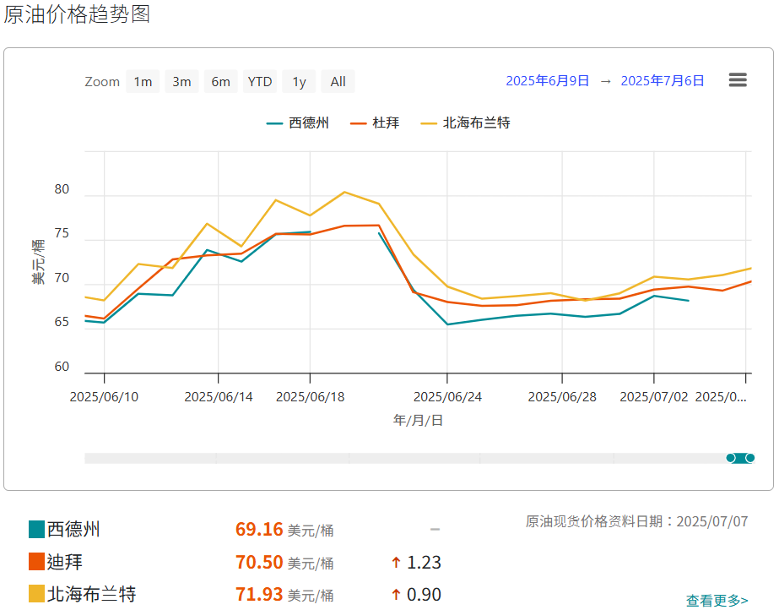779x610 pixels.
Task: Click 原油价格趋势图 heading
Action: [77, 14]
